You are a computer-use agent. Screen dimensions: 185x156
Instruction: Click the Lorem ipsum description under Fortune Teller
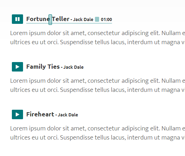[98, 38]
